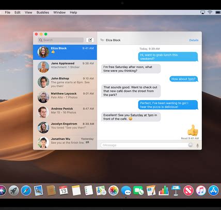
Task: Open Pages icon in Dock
Action: point(151,190)
